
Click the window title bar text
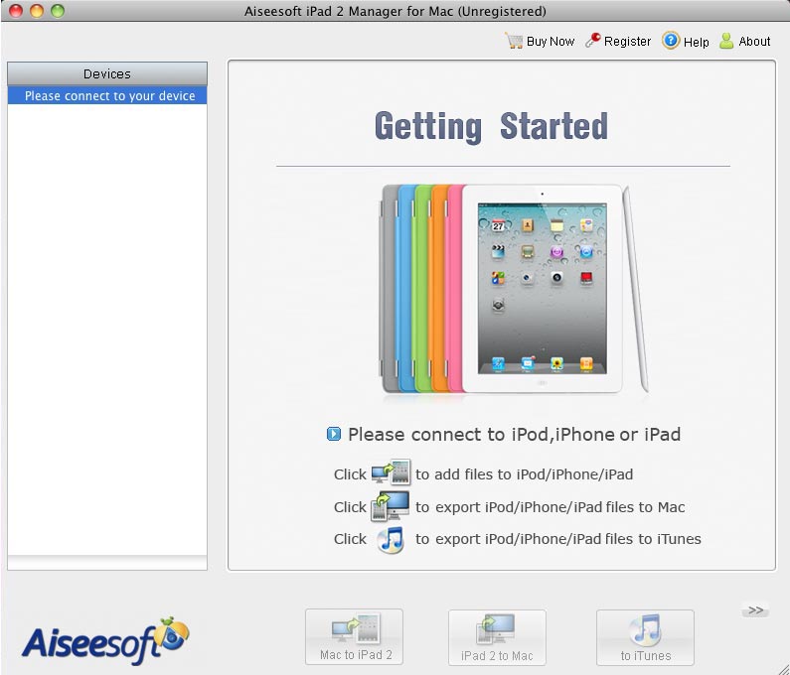click(x=395, y=11)
